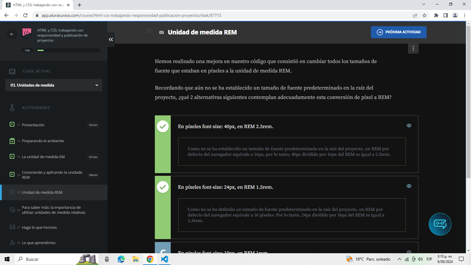Click the icon beside Lo que aprendimos
Viewport: 471px width, 265px height.
(x=12, y=242)
